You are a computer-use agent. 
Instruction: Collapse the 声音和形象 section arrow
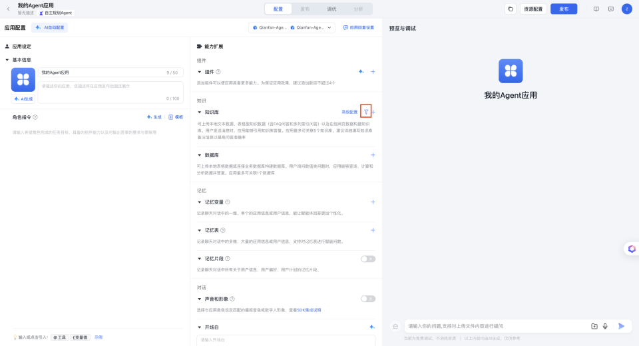coord(199,299)
